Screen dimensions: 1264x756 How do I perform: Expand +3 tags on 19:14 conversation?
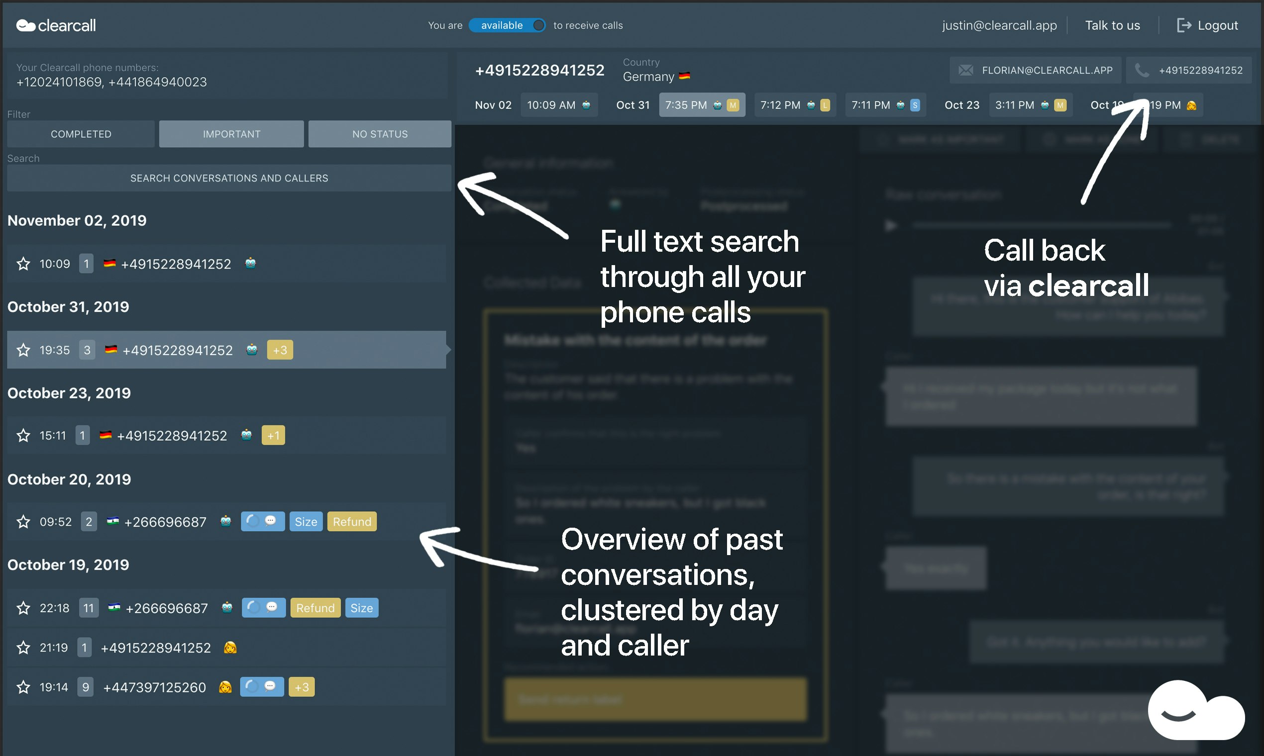[x=301, y=687]
